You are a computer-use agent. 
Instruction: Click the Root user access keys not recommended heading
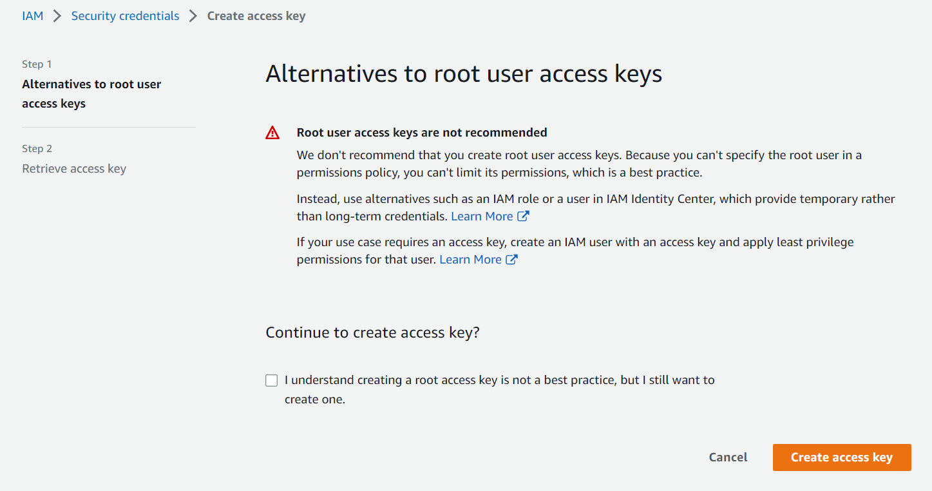click(421, 132)
